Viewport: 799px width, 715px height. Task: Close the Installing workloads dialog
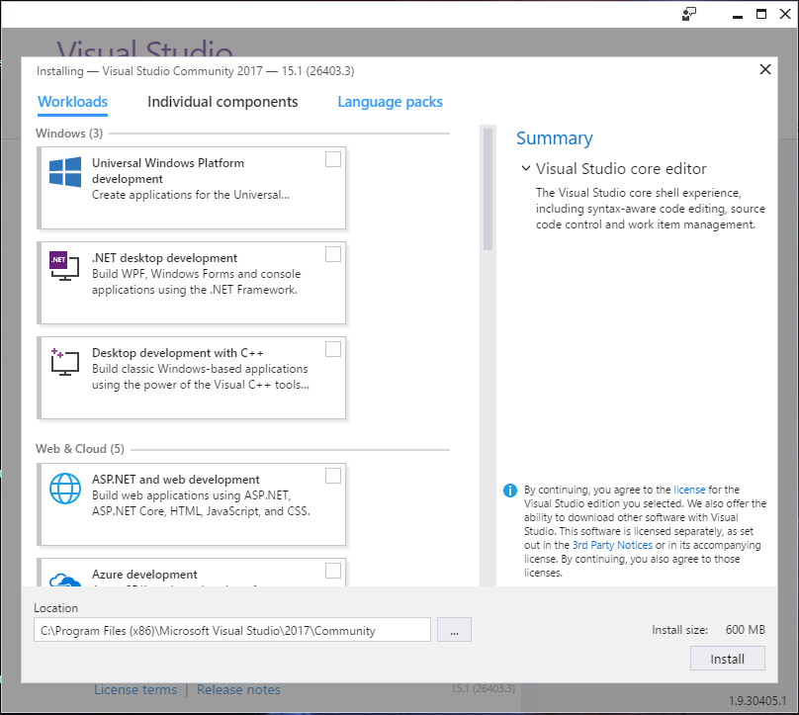(x=765, y=69)
